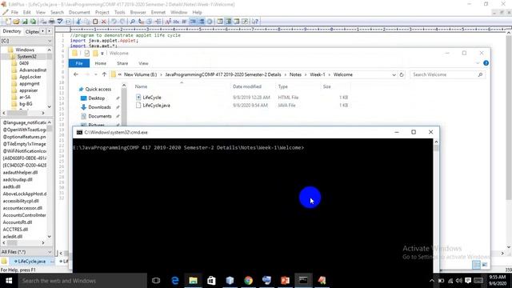Open the Explorer View ribbon tab

[143, 63]
